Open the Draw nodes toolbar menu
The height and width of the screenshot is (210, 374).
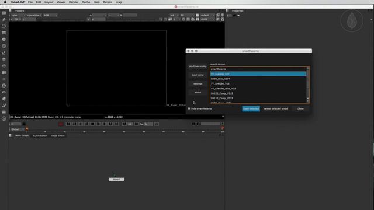[x=4, y=19]
